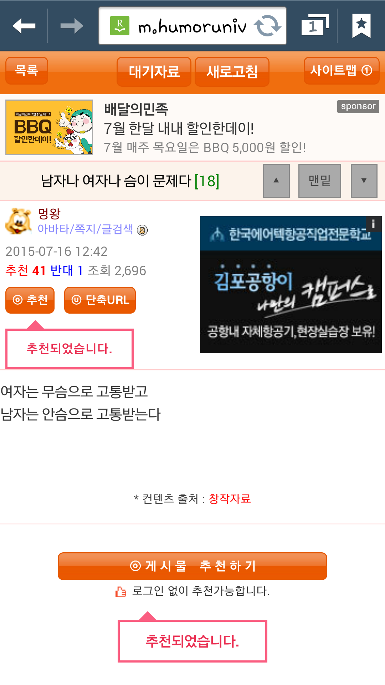
Task: Open the BBQ 할인한데이 sponsor thumbnail
Action: pyautogui.click(x=49, y=127)
